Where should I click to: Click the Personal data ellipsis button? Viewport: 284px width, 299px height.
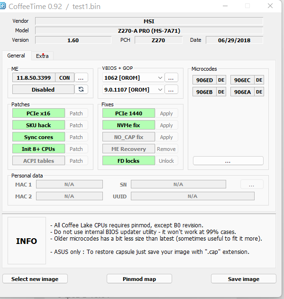click(x=252, y=185)
